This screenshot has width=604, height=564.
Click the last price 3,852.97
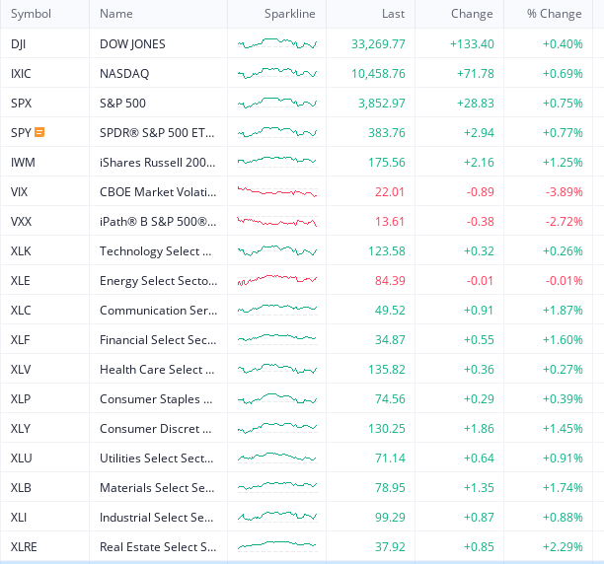click(382, 104)
